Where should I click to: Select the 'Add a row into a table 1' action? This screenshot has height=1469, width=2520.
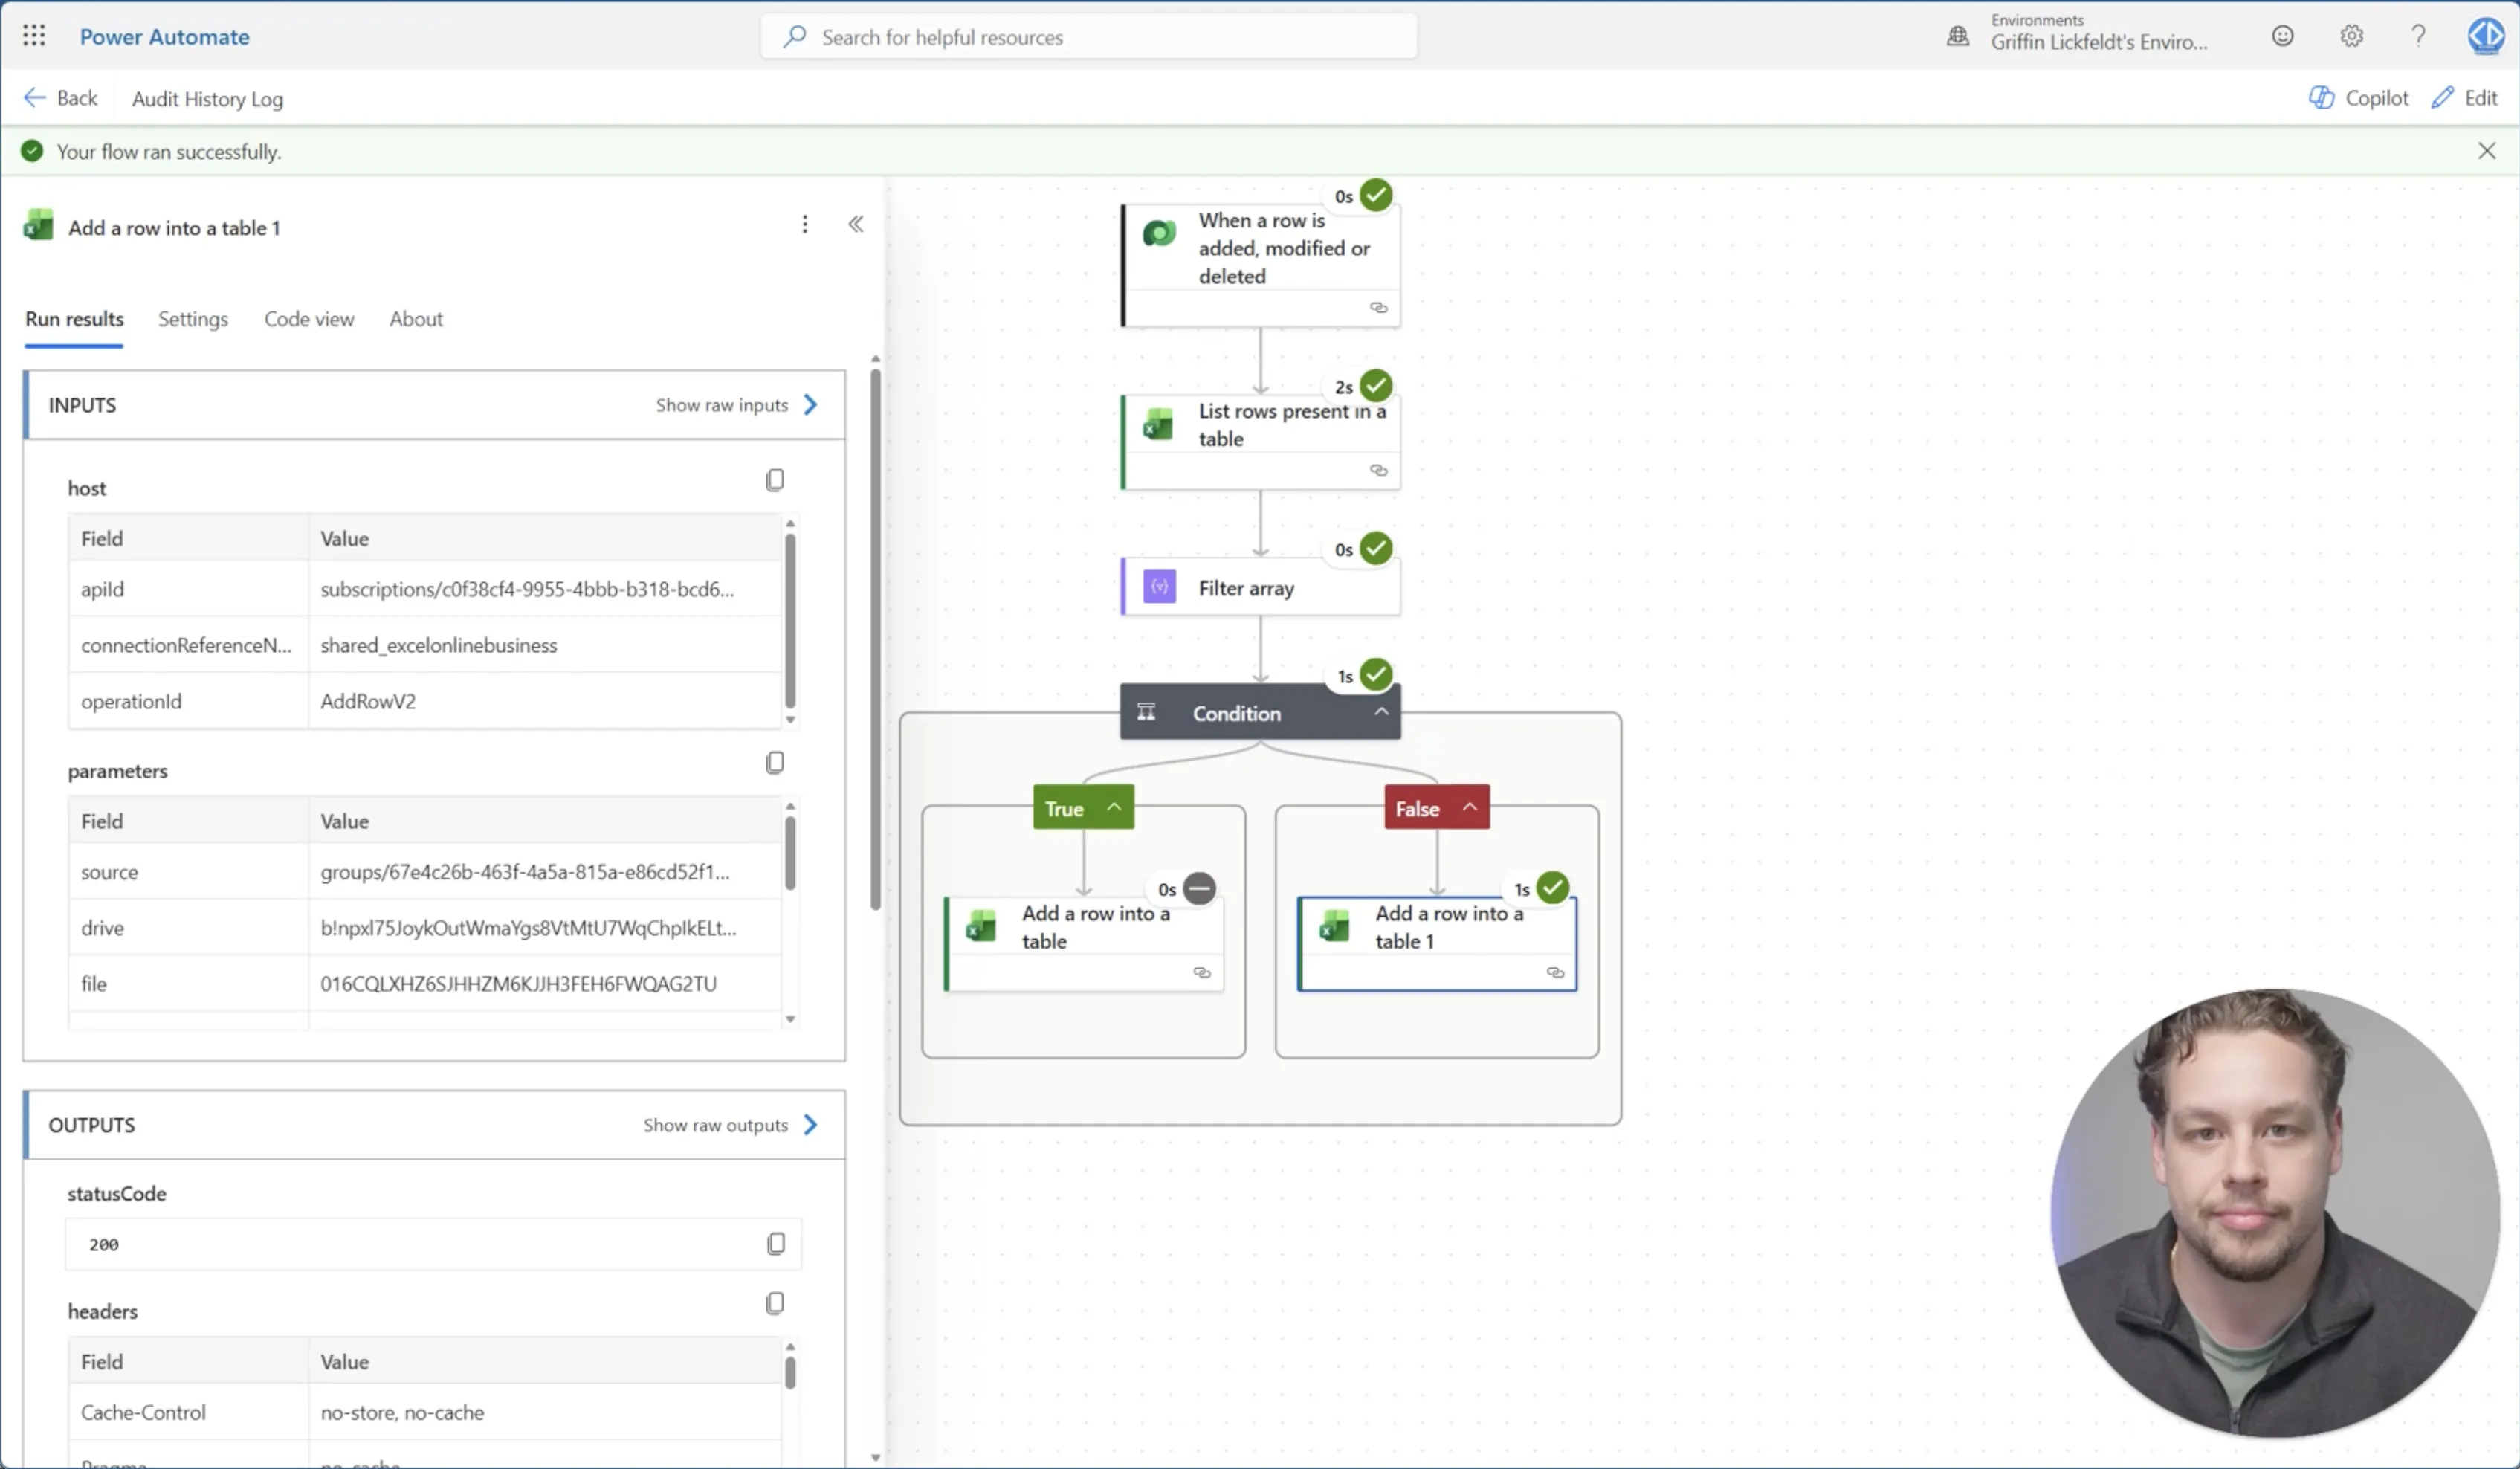(x=1437, y=944)
